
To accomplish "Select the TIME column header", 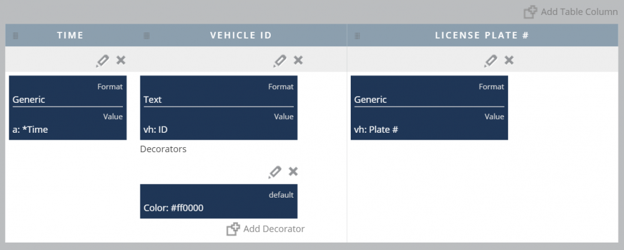I will pyautogui.click(x=70, y=36).
